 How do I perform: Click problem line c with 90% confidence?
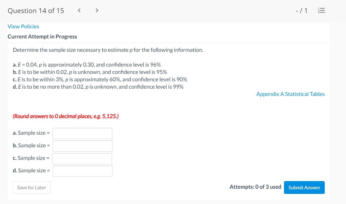100,80
